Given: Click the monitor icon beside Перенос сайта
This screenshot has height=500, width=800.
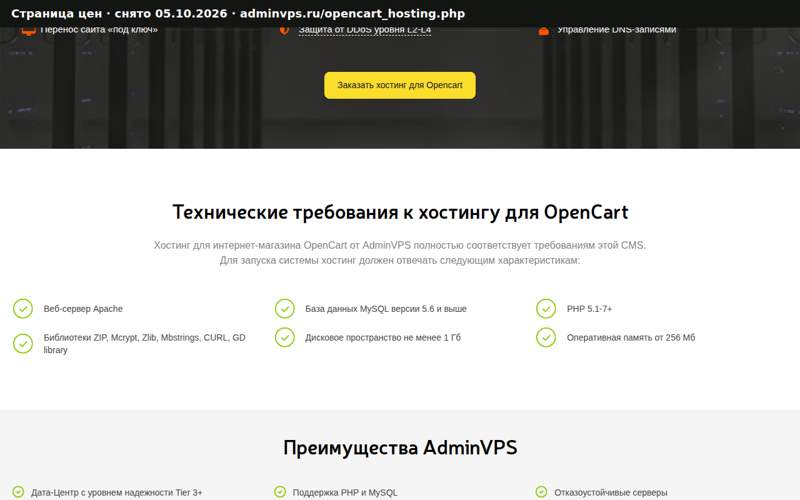Looking at the screenshot, I should tap(28, 30).
